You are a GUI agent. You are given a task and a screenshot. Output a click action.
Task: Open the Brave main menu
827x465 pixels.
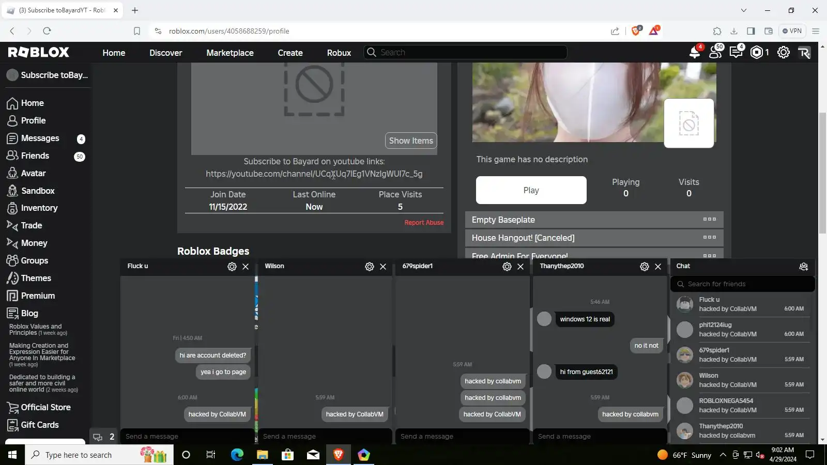(816, 31)
